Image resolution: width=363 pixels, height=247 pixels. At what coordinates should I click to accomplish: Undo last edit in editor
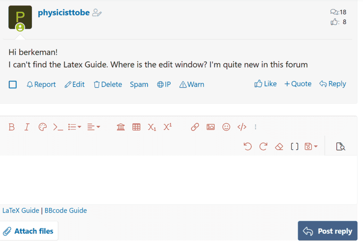point(248,146)
